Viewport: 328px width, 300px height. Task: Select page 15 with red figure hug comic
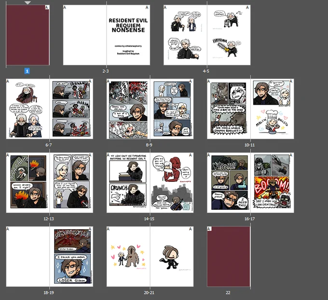click(172, 183)
